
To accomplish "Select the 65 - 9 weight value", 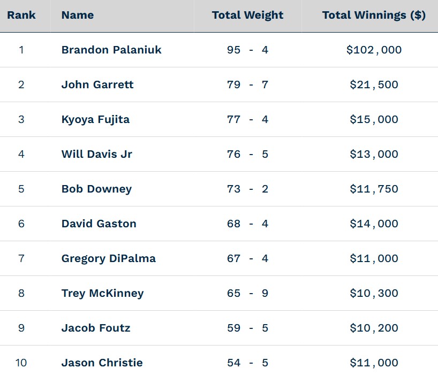I will [x=247, y=293].
